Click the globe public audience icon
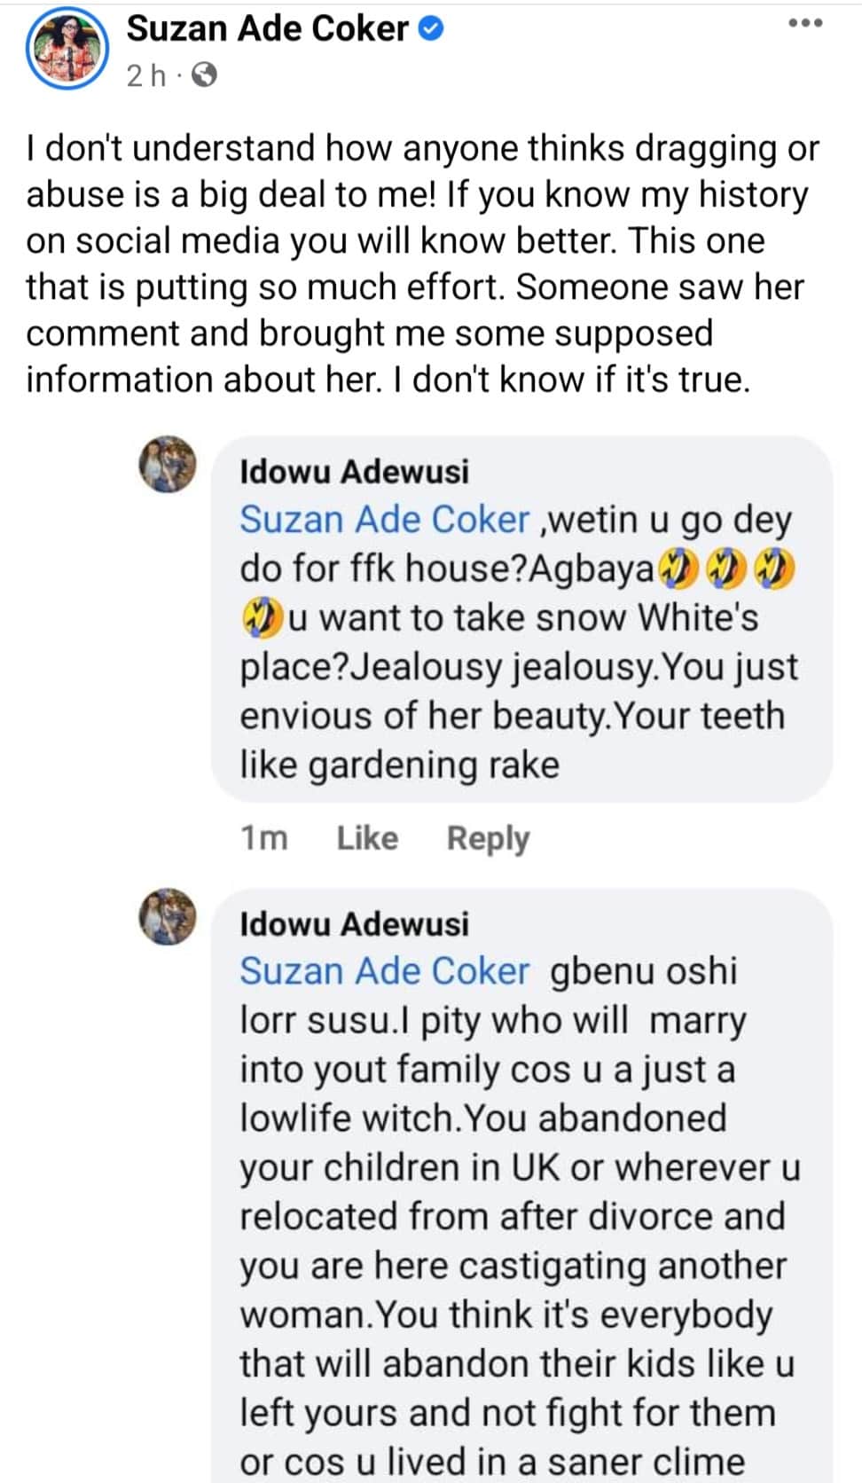This screenshot has height=1483, width=862. (x=204, y=75)
